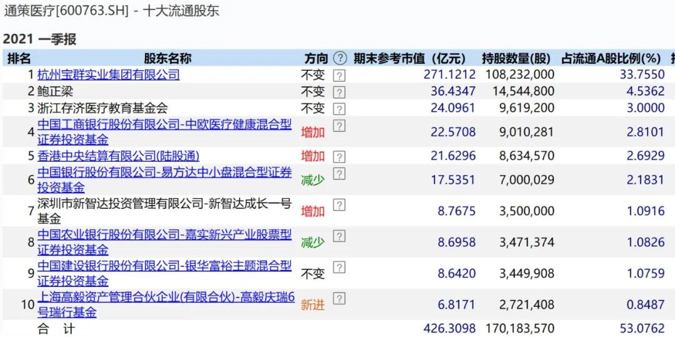The height and width of the screenshot is (337, 675).
Task: Click the 排名 column header
Action: tap(19, 58)
